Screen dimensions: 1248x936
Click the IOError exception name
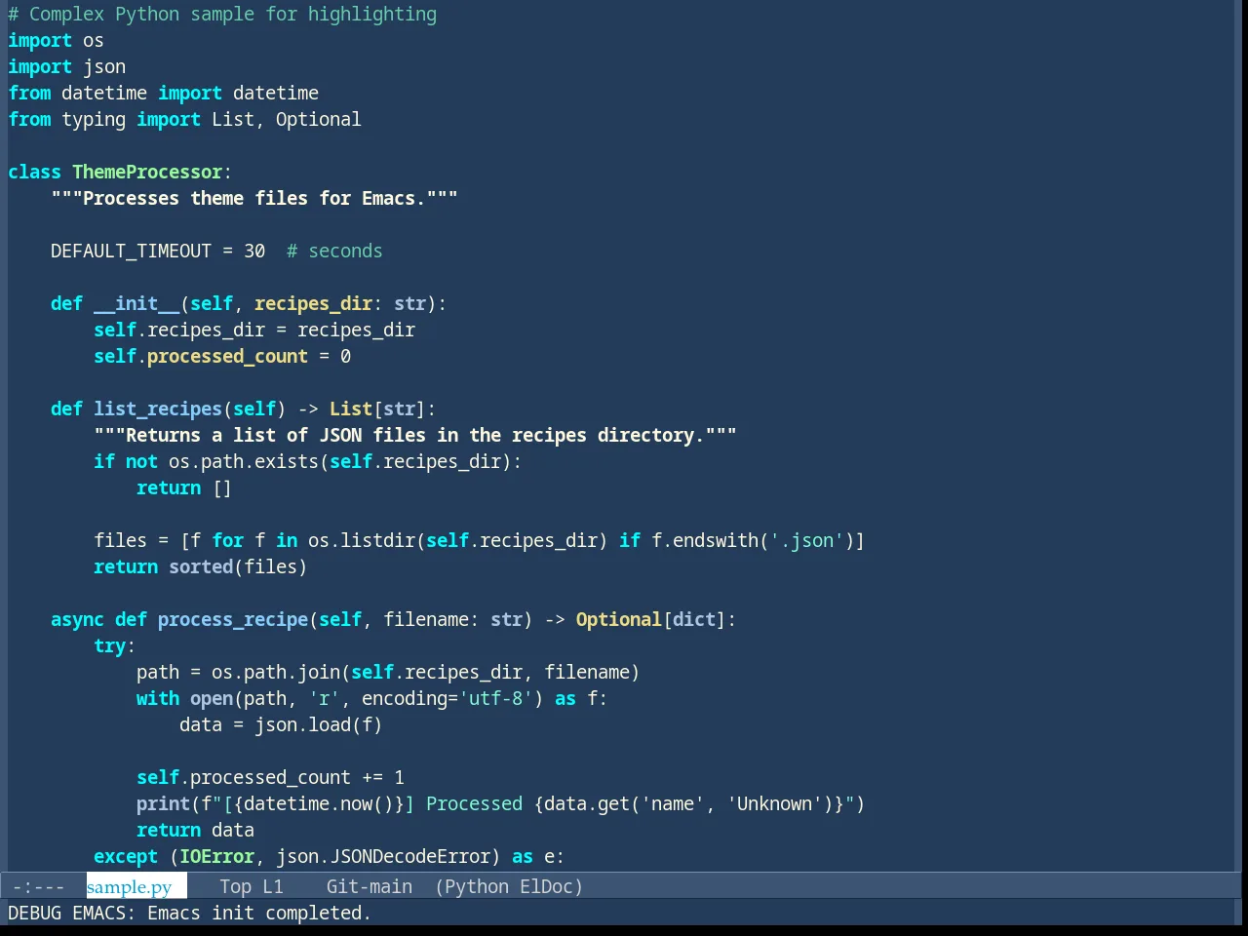click(x=216, y=856)
